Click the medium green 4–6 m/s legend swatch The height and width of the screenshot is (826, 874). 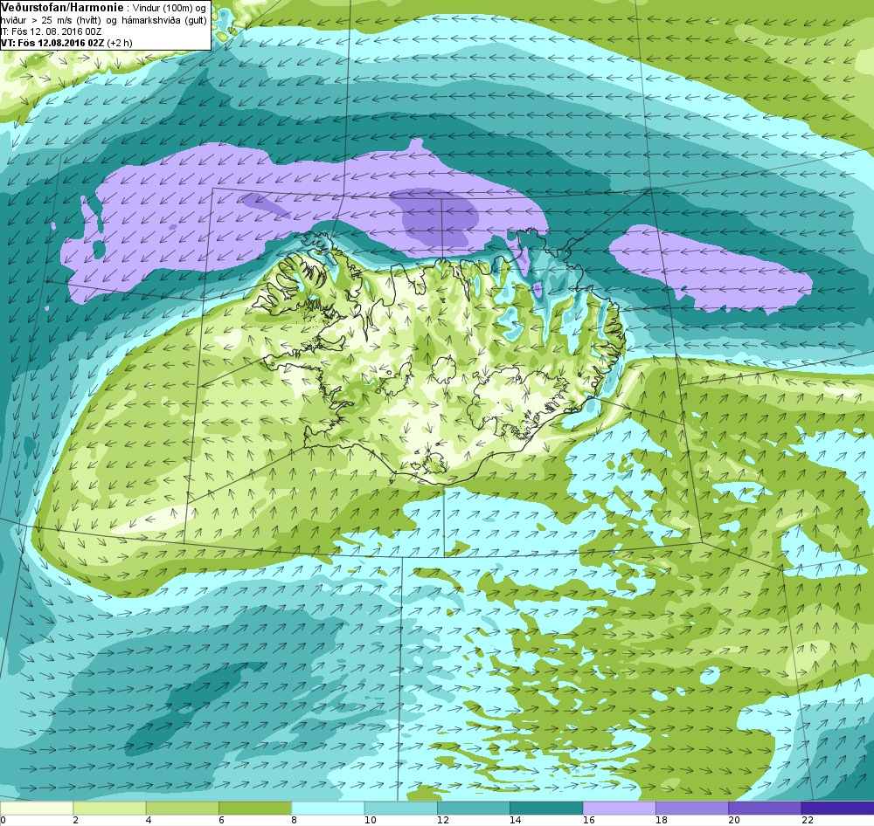click(183, 807)
